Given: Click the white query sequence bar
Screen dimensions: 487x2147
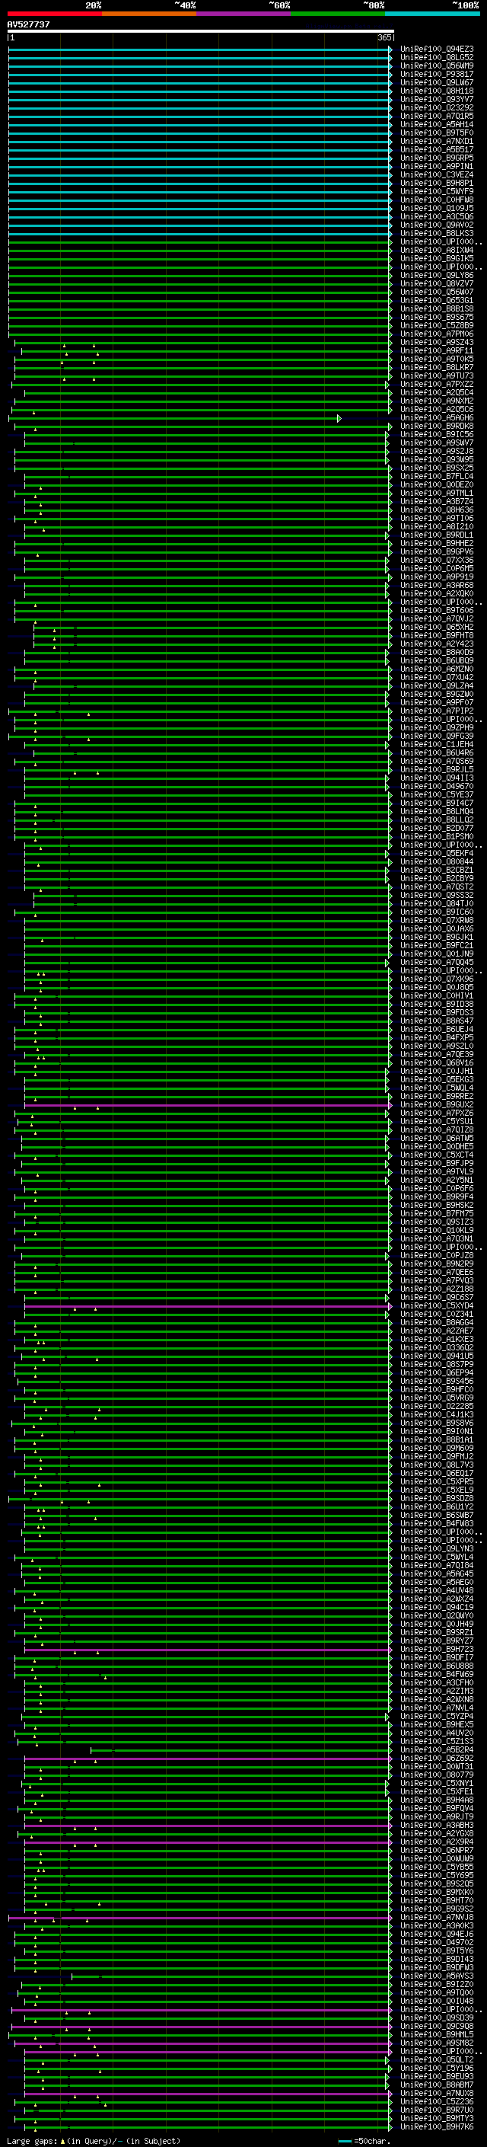Looking at the screenshot, I should [201, 30].
